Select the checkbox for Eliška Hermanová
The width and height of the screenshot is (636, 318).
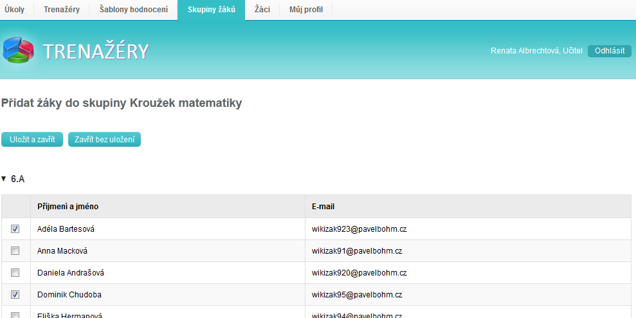[15, 315]
